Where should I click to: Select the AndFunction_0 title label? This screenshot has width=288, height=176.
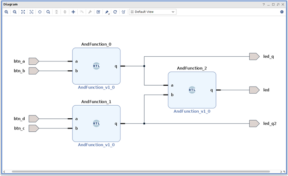(x=96, y=44)
